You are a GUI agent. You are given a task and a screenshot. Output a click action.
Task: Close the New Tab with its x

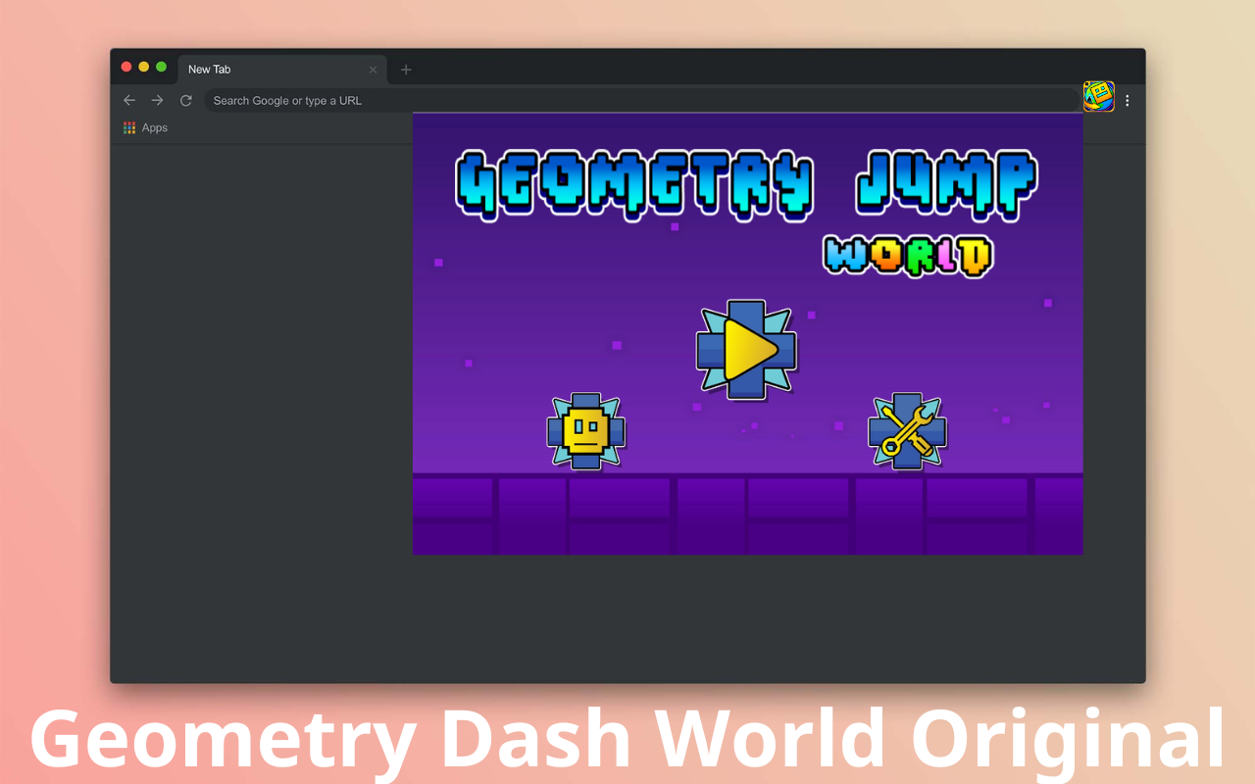point(373,69)
